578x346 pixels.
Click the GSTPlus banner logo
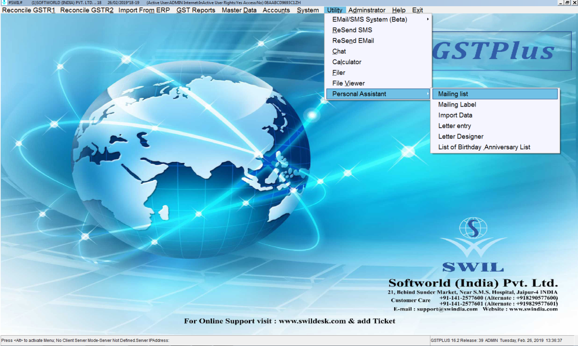tap(502, 51)
